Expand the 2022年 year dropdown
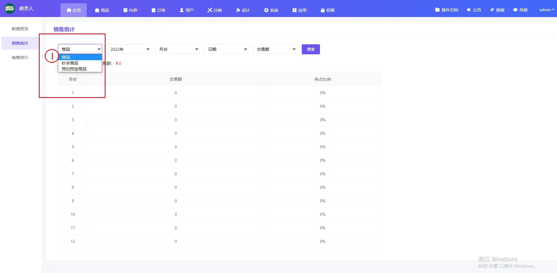The image size is (557, 273). point(129,49)
